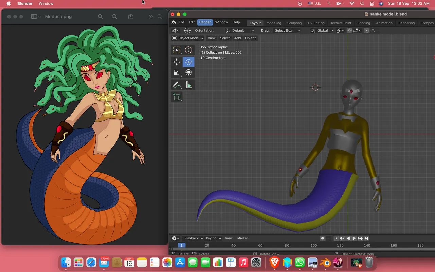Open the timeline editor type dropdown

tap(176, 238)
